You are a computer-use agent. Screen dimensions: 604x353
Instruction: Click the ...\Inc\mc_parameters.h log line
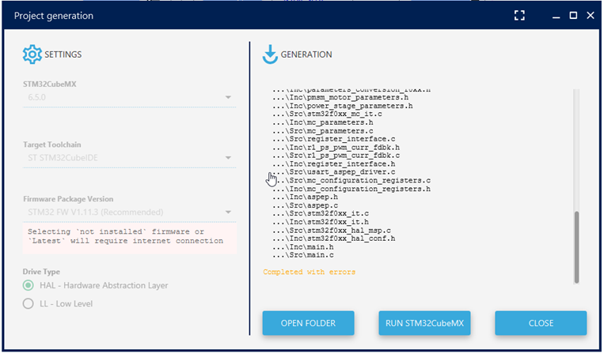323,122
